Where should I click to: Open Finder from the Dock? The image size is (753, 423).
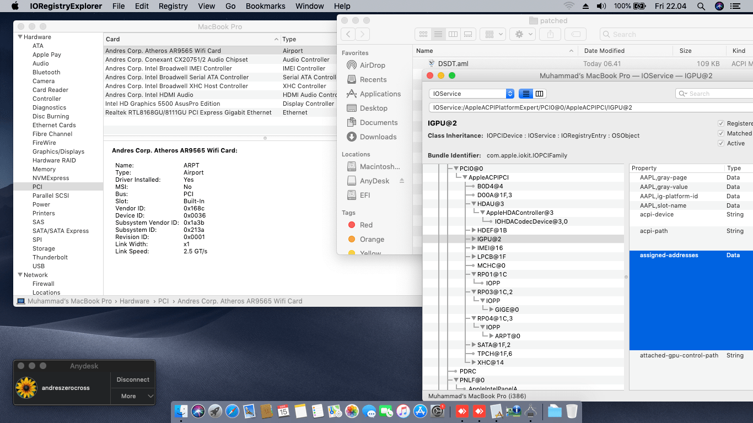(x=181, y=411)
